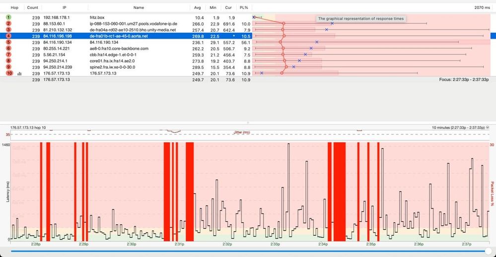The image size is (496, 257).
Task: Toggle the timeline graph icon for hop 10
Action: [20, 73]
